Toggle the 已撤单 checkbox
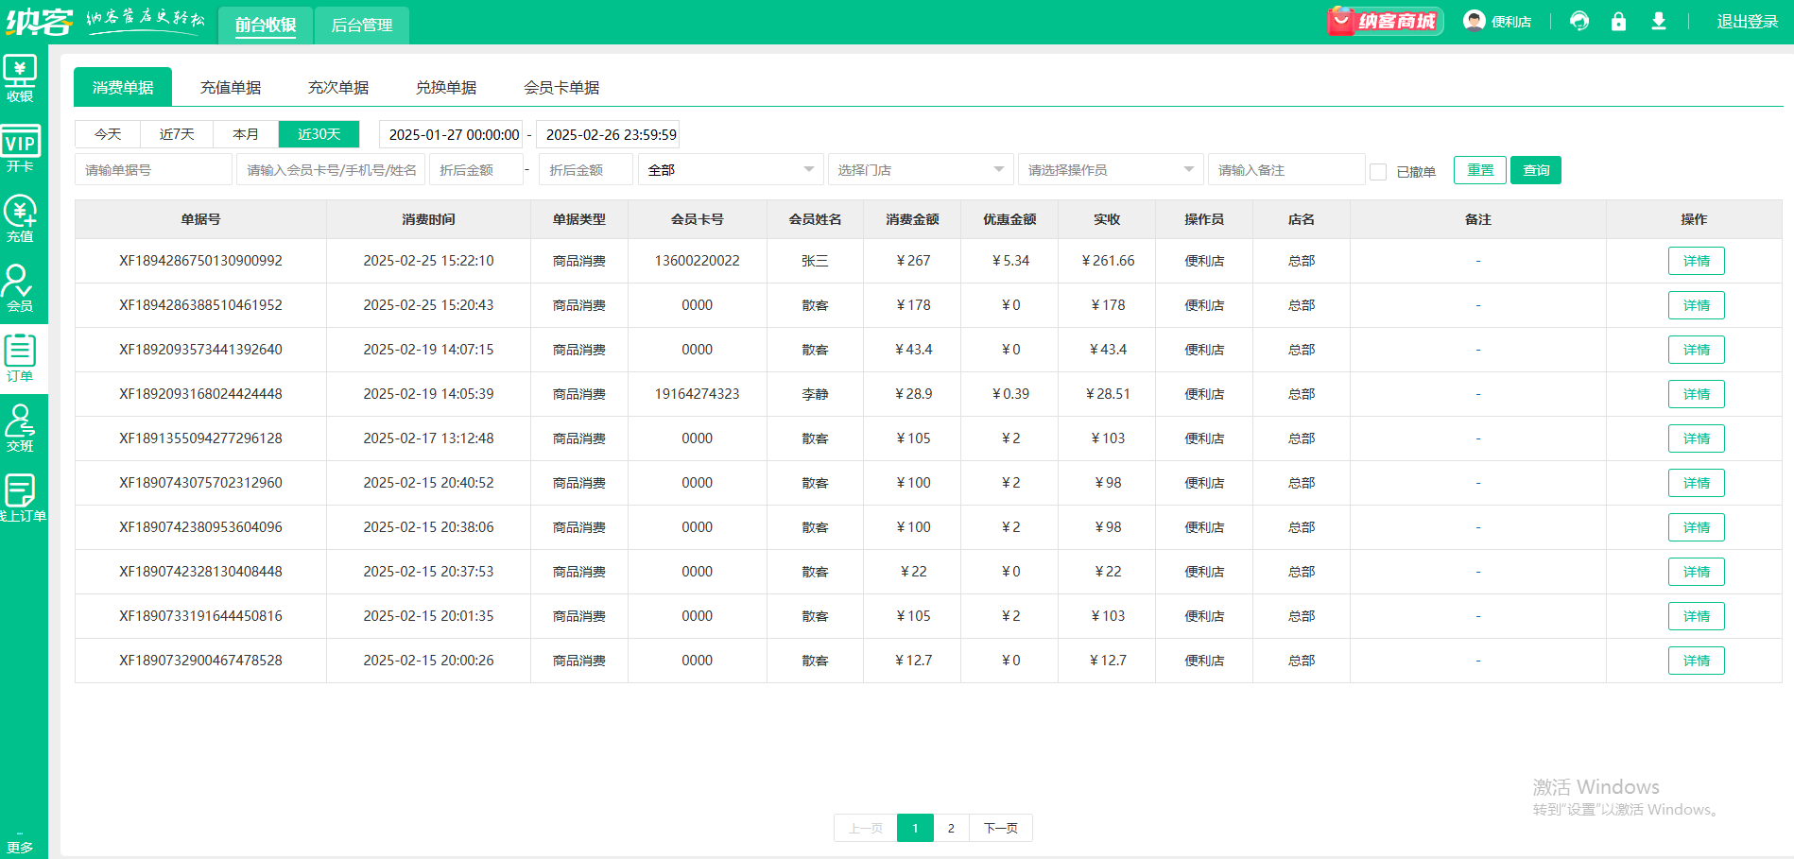 [x=1378, y=171]
